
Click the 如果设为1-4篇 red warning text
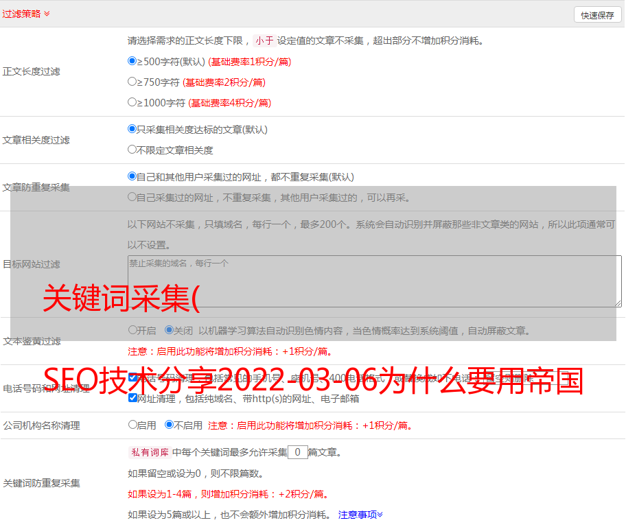click(x=229, y=494)
